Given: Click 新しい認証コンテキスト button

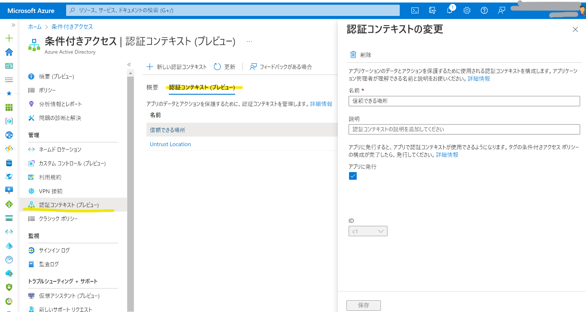Looking at the screenshot, I should 177,67.
